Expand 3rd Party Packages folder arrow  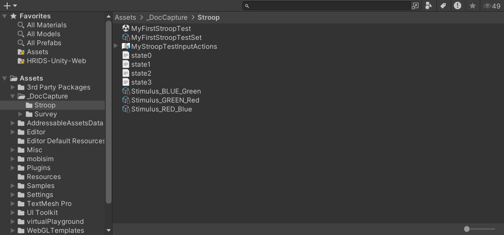click(13, 87)
